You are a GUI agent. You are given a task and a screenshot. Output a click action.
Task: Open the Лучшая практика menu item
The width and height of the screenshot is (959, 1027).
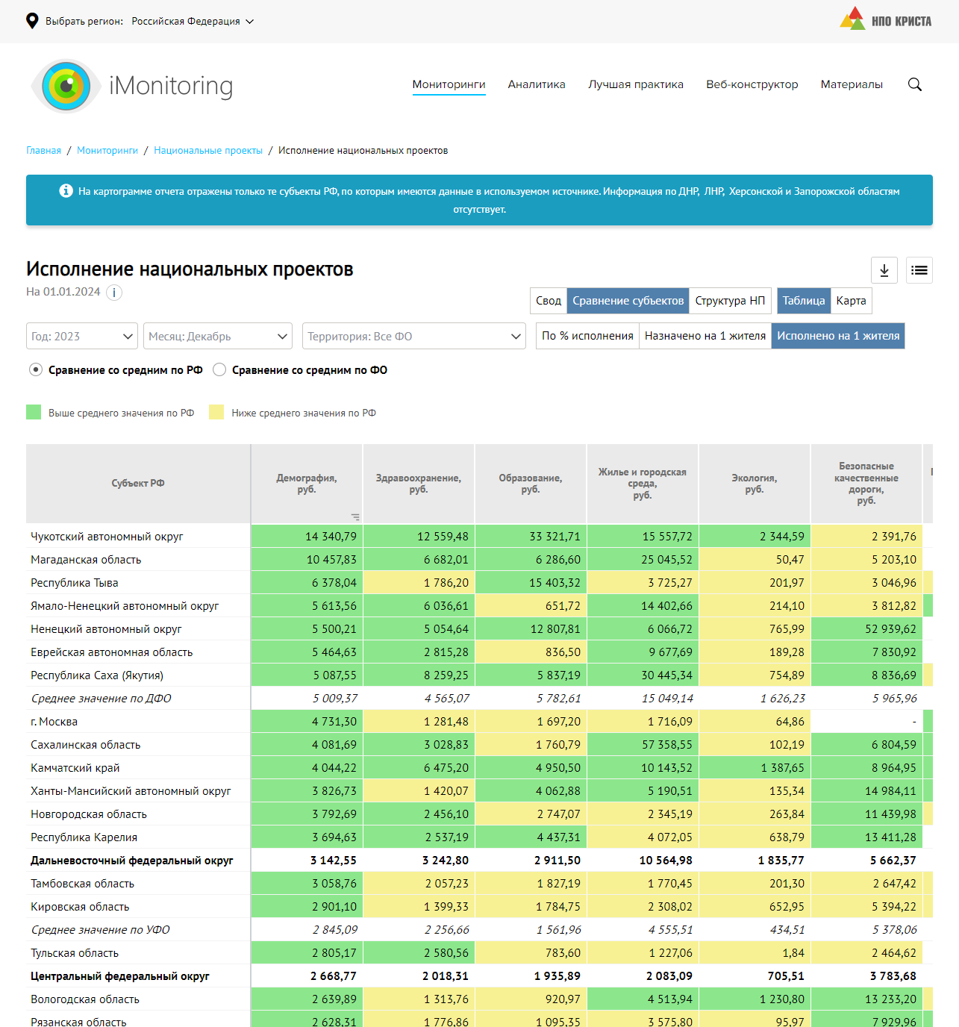(636, 84)
